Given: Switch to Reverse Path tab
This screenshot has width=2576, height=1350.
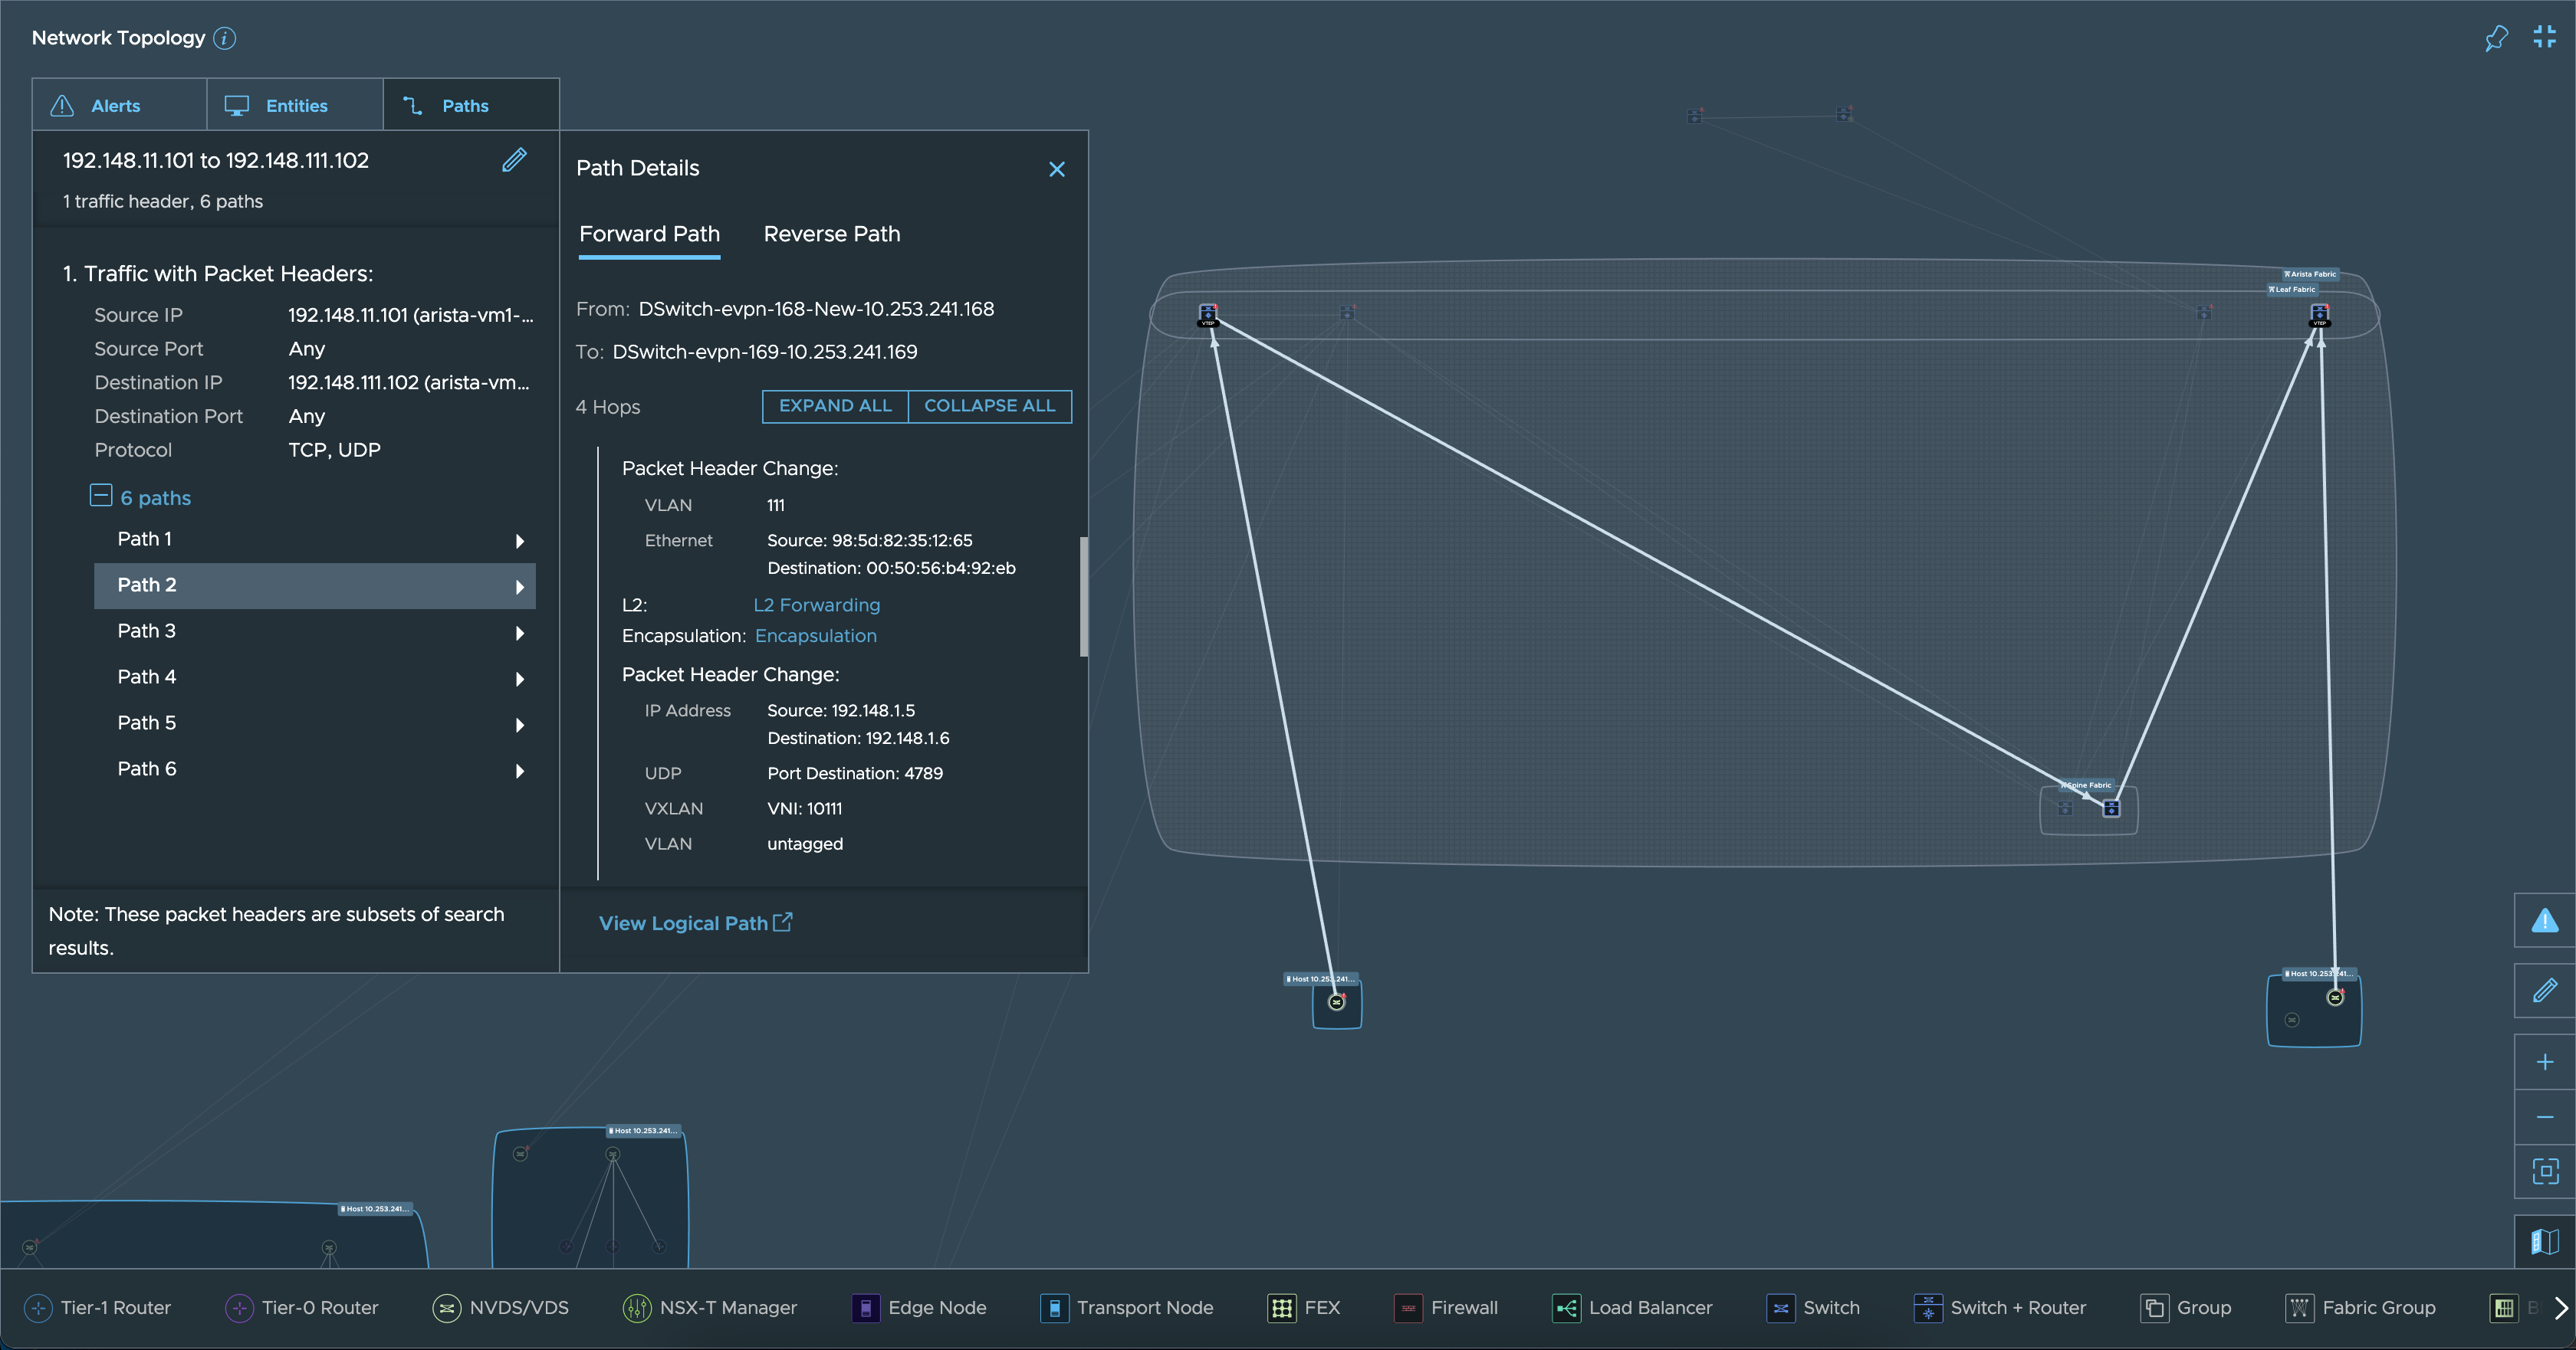Looking at the screenshot, I should 830,233.
